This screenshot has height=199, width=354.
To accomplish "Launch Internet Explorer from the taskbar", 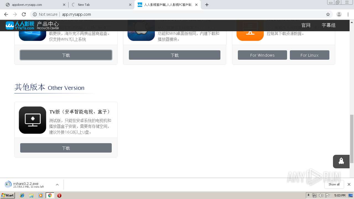I will pos(22,195).
